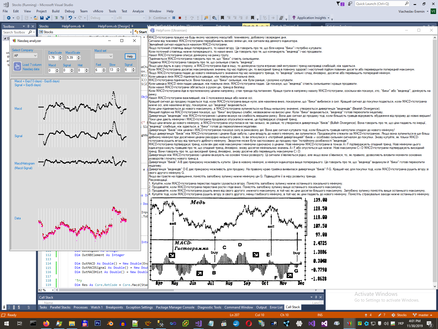The height and width of the screenshot is (329, 438).
Task: Increase the DataScale stepper value
Action: click(x=60, y=56)
